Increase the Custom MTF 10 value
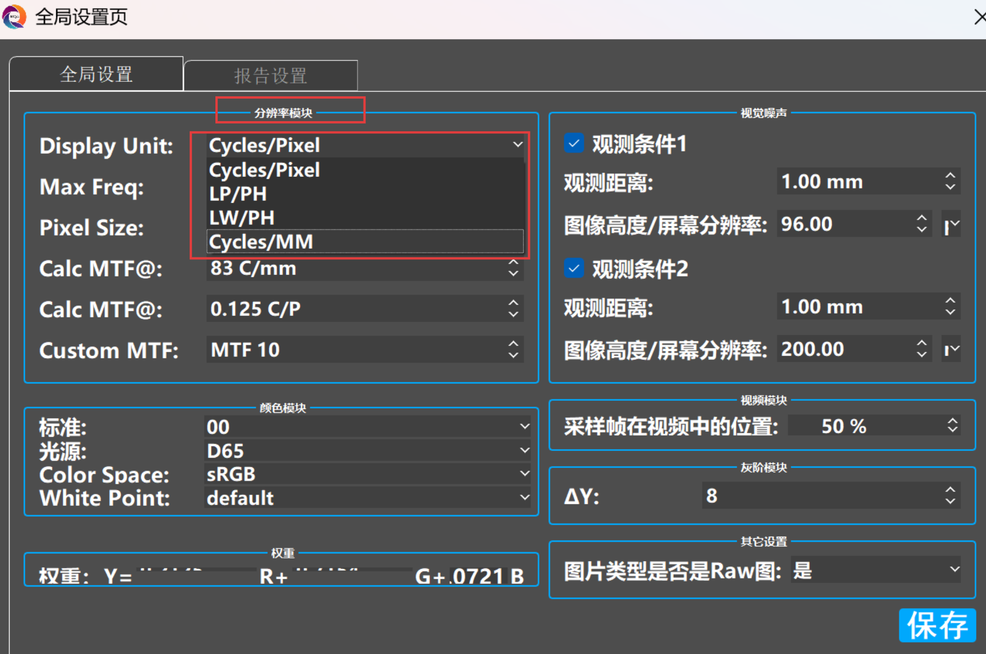 513,344
